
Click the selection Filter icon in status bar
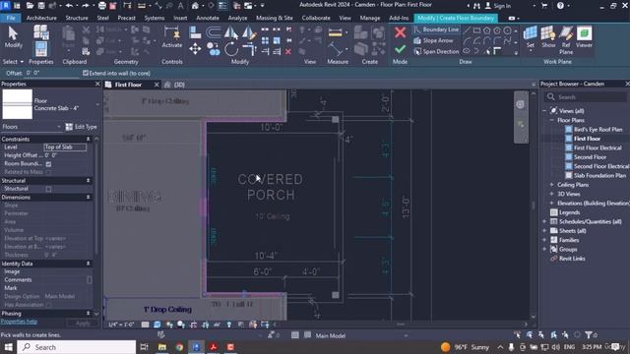pos(589,334)
